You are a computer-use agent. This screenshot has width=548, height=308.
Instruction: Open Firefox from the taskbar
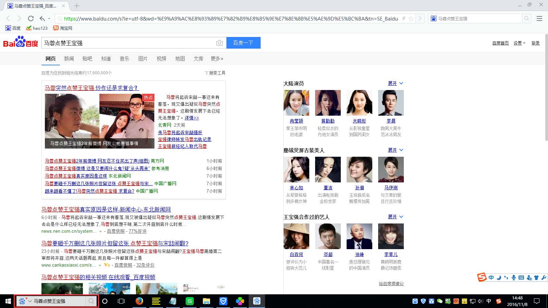tap(139, 301)
